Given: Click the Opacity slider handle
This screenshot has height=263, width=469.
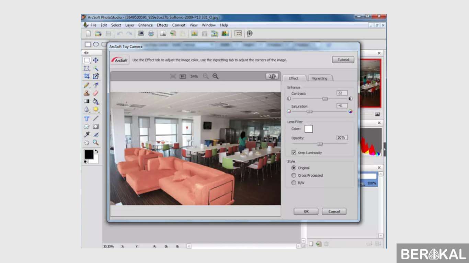Looking at the screenshot, I should coord(320,144).
